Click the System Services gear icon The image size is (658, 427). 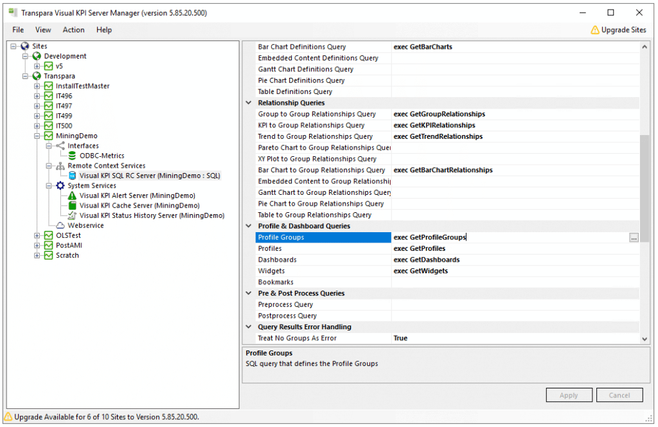tap(60, 186)
